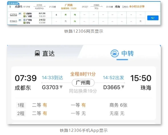
Task: Select the first green 有 cell in the G3703 row
Action: point(66,15)
